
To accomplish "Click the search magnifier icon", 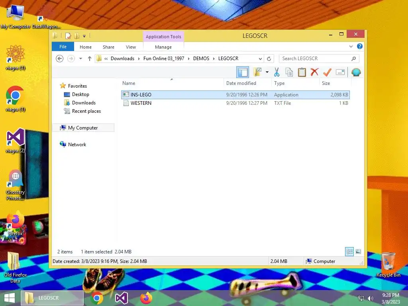I will (x=354, y=59).
